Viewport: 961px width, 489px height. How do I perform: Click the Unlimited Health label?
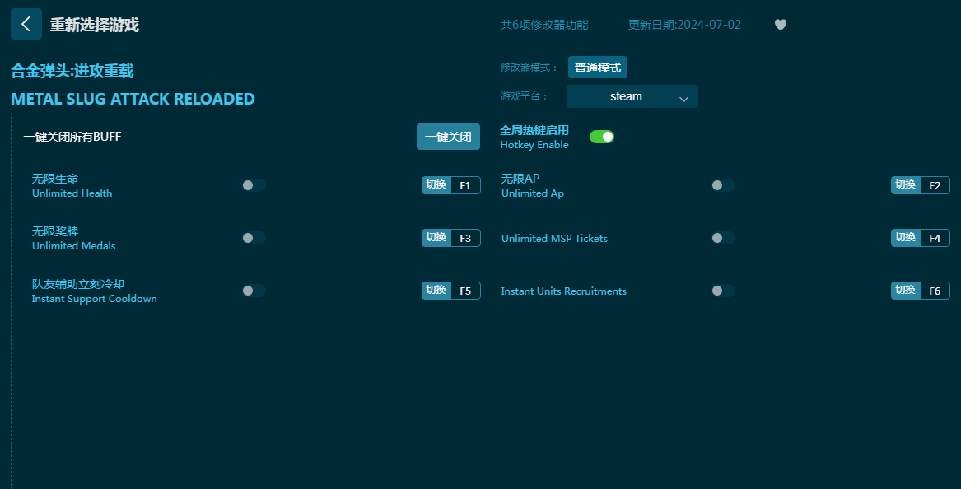(72, 193)
